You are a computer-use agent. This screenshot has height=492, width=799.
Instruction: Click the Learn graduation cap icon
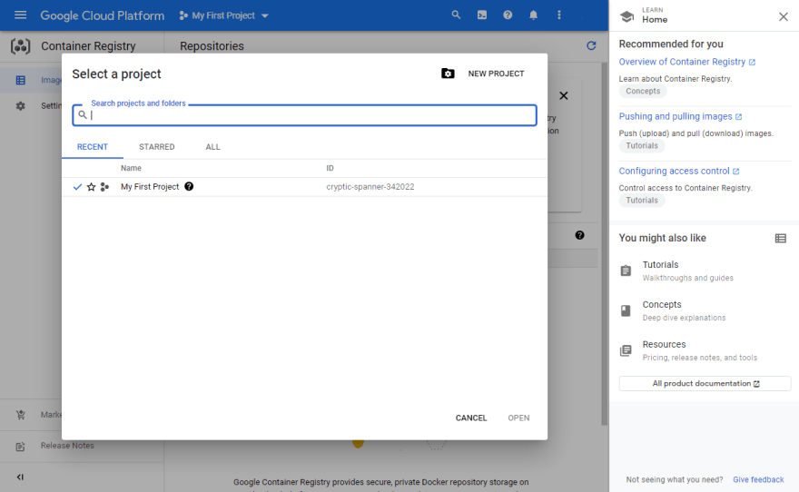click(626, 16)
